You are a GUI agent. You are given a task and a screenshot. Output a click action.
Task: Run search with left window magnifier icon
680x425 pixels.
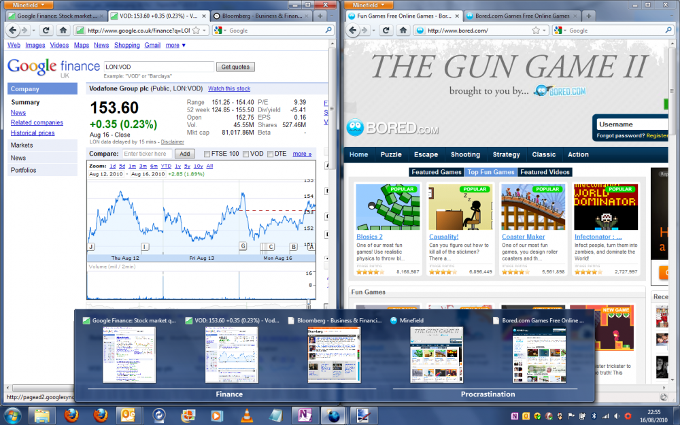pos(328,31)
